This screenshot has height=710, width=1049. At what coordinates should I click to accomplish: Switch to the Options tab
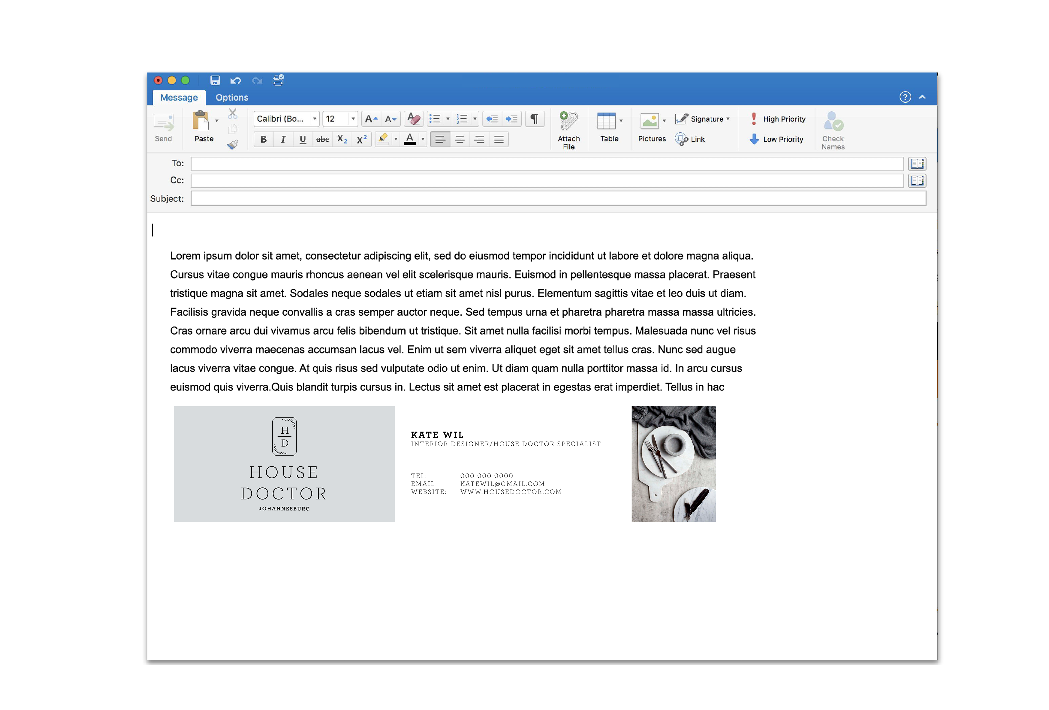[232, 97]
